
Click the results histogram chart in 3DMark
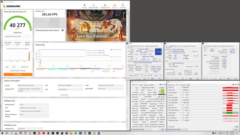click(17, 56)
